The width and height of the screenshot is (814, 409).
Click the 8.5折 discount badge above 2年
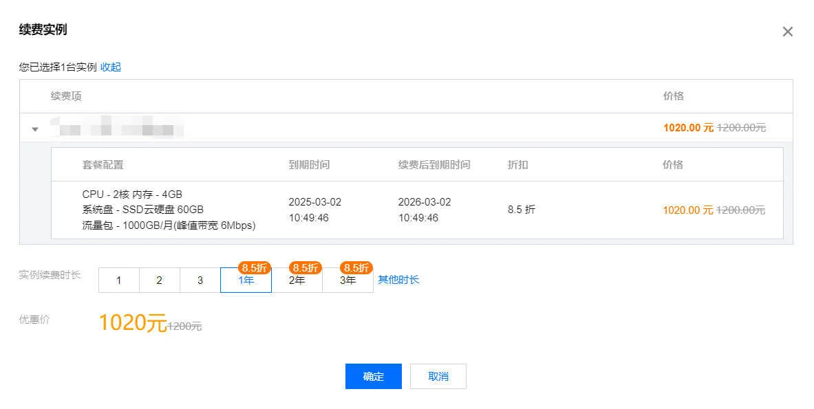305,267
